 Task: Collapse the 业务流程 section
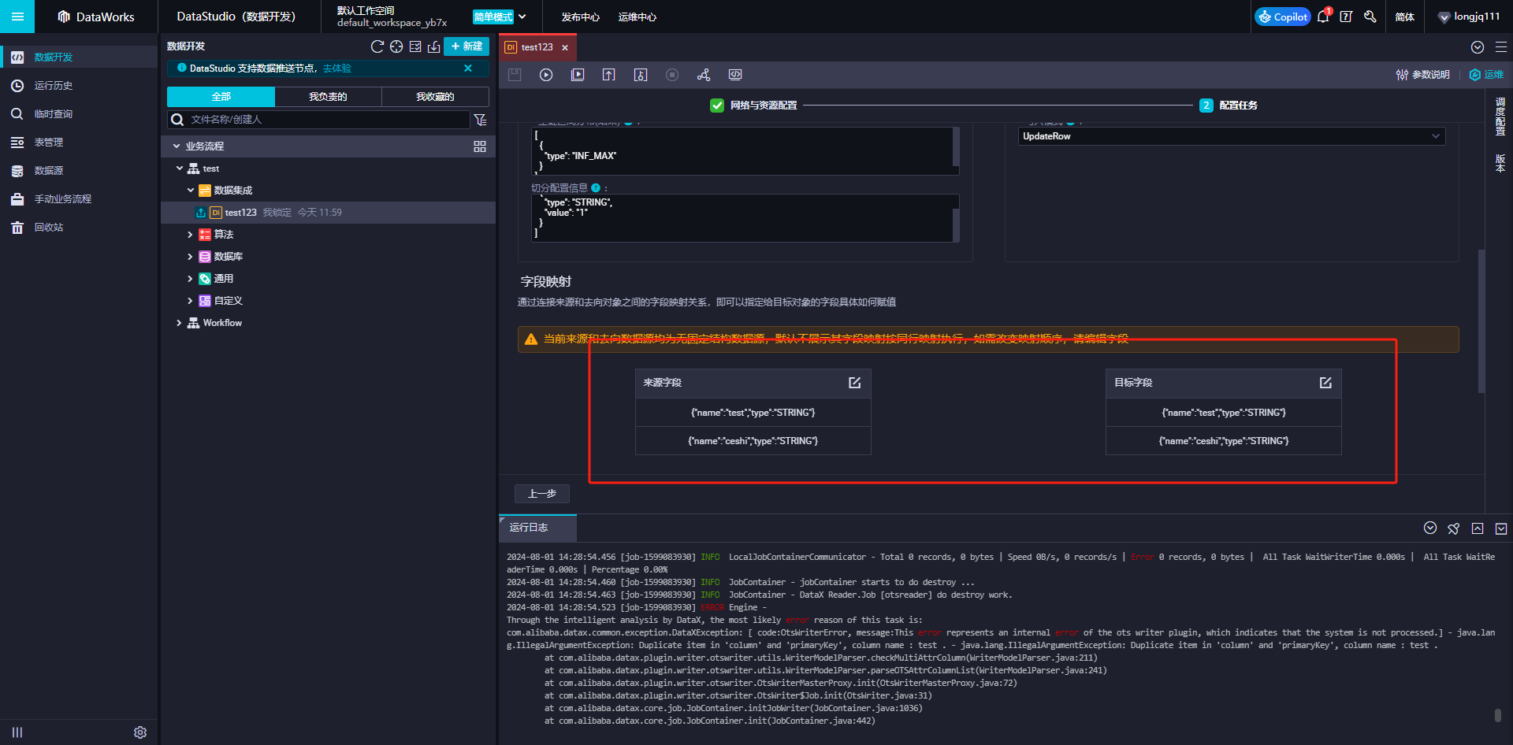(x=177, y=146)
